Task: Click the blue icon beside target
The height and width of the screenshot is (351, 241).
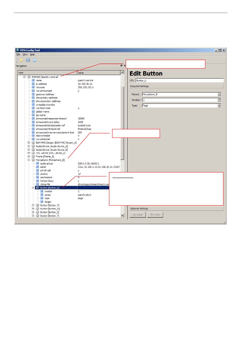Action: (x=42, y=202)
